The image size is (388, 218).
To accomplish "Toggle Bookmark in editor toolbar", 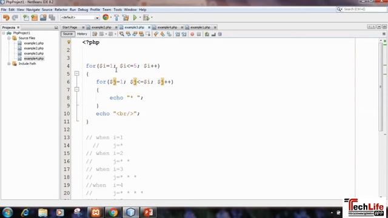I will 169,34.
